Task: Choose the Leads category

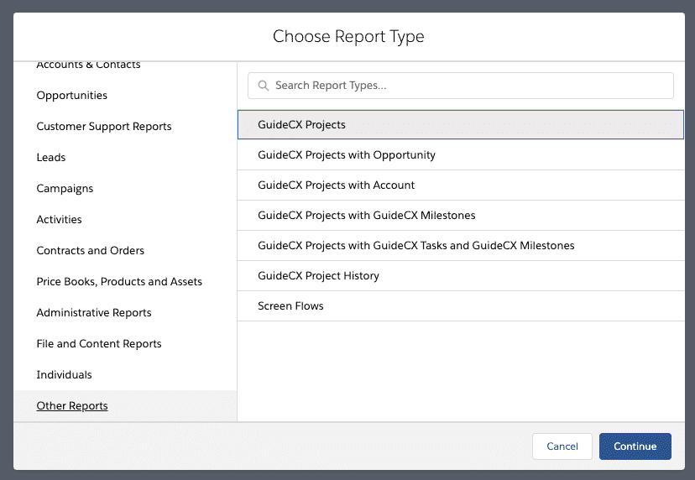Action: pos(51,157)
